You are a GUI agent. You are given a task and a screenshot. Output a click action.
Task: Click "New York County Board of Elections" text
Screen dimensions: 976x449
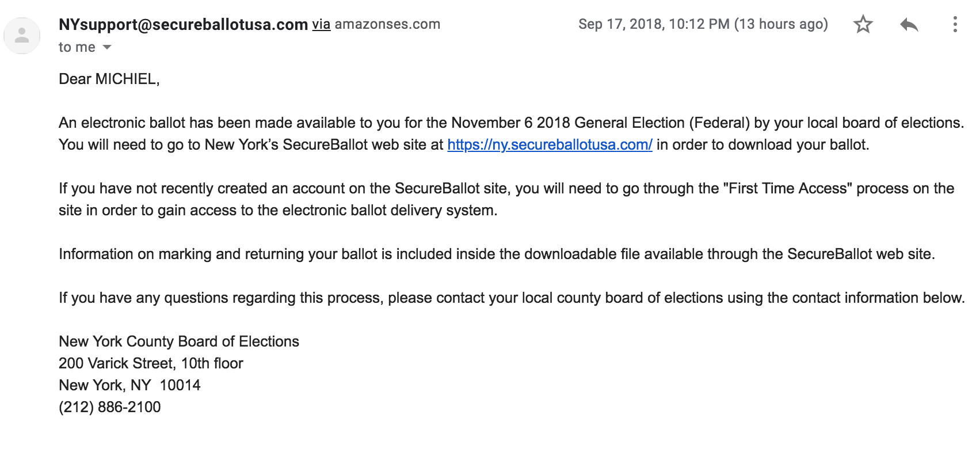coord(179,341)
